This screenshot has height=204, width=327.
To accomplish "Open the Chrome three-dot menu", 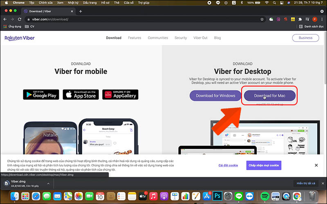I will pyautogui.click(x=322, y=19).
